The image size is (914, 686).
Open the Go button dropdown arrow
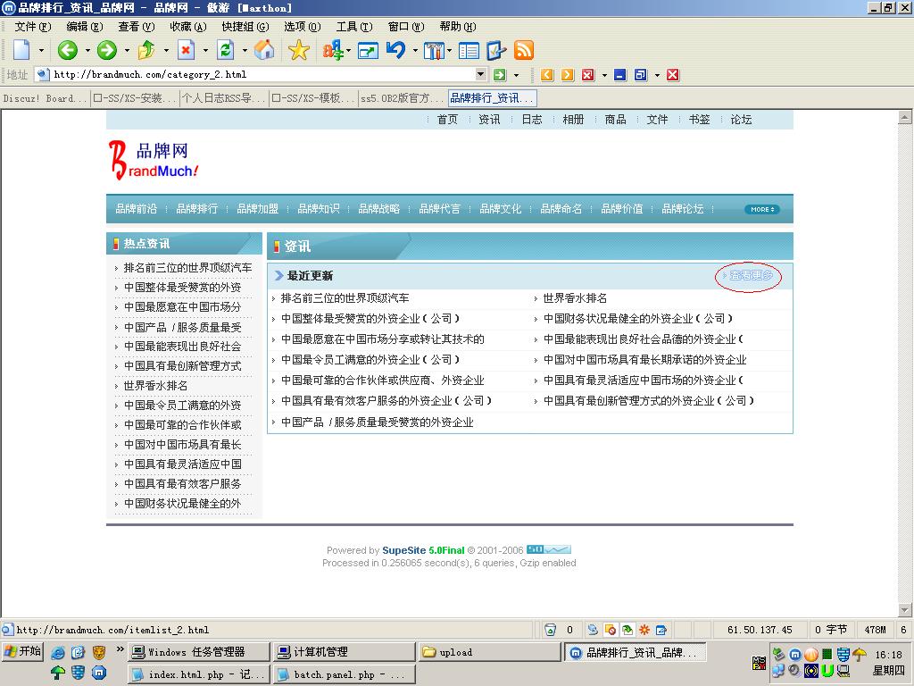[516, 75]
